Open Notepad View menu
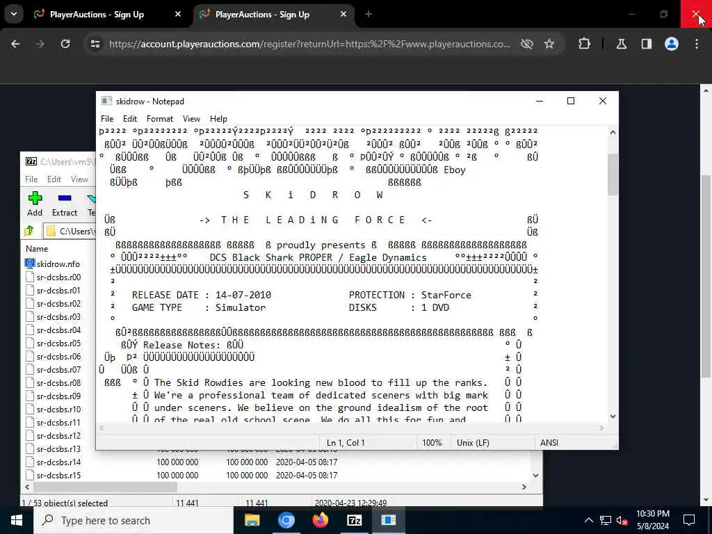 point(191,118)
